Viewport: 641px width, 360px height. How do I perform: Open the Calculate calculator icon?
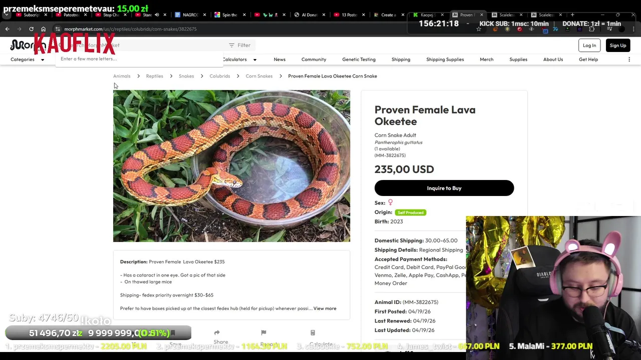[312, 332]
